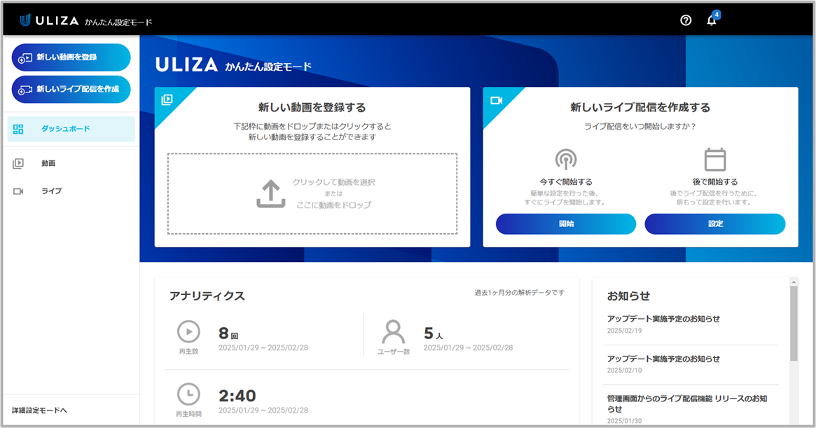
Task: Open the notifications bell icon
Action: pyautogui.click(x=712, y=20)
